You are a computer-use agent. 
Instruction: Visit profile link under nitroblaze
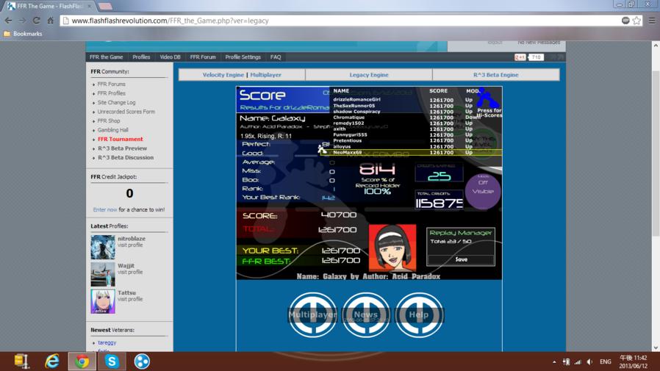tap(130, 245)
